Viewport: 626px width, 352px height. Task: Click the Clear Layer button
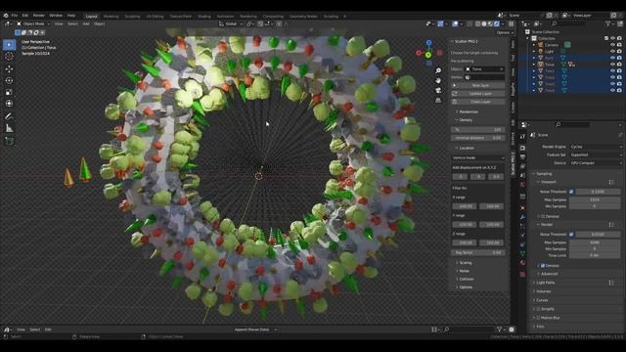(478, 102)
